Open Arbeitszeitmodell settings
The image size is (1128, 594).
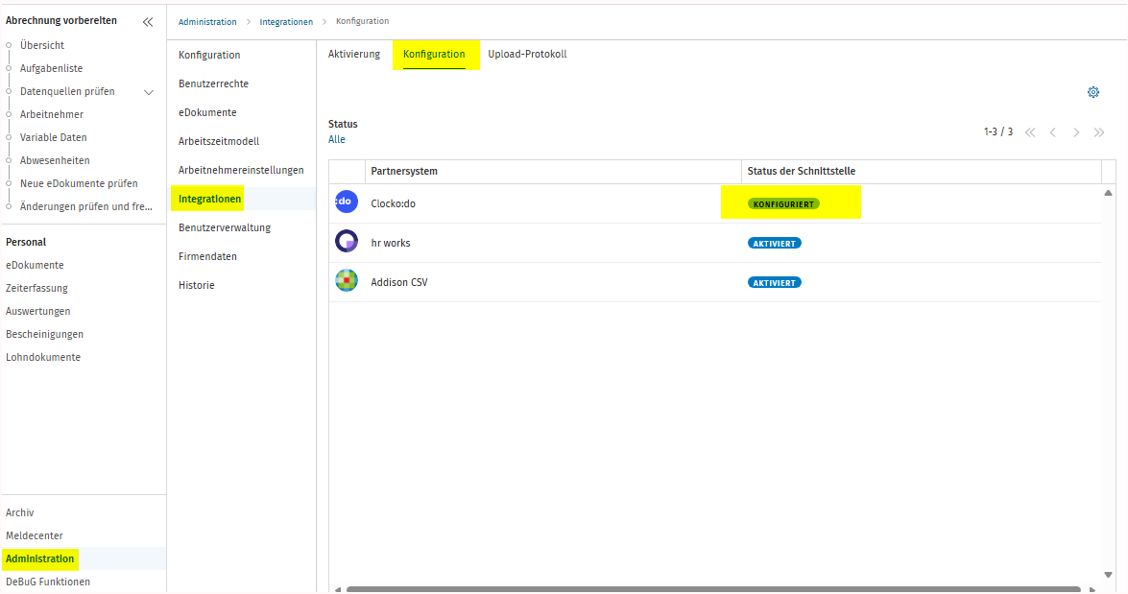coord(219,141)
